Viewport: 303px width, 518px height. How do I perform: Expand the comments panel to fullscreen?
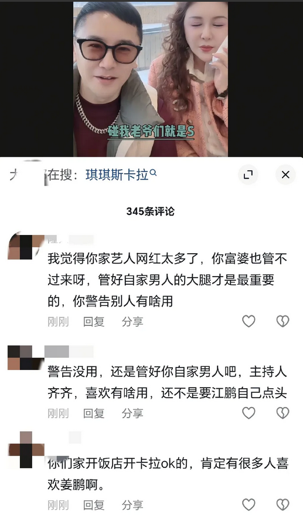248,175
